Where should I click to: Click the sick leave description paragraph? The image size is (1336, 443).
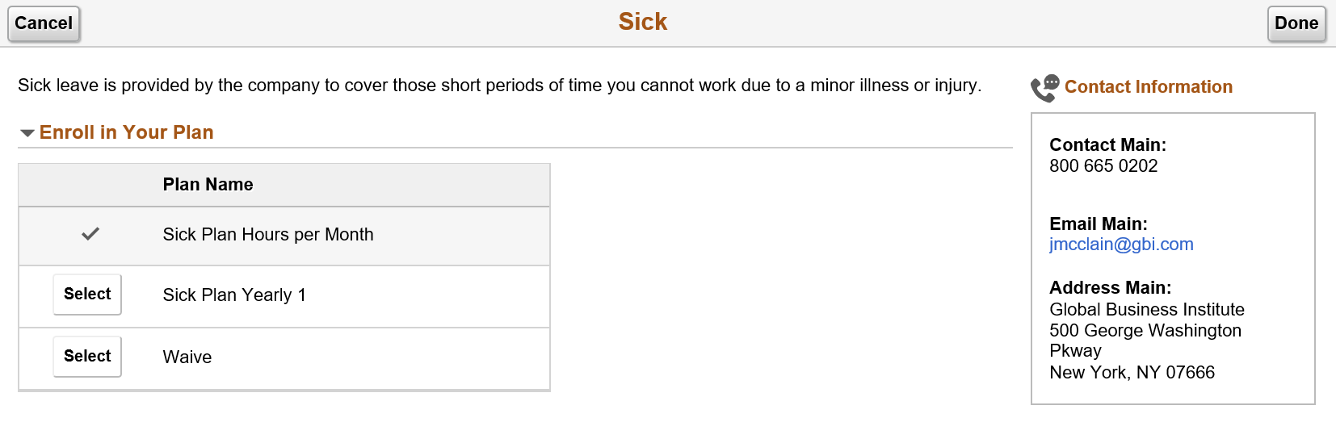(500, 86)
